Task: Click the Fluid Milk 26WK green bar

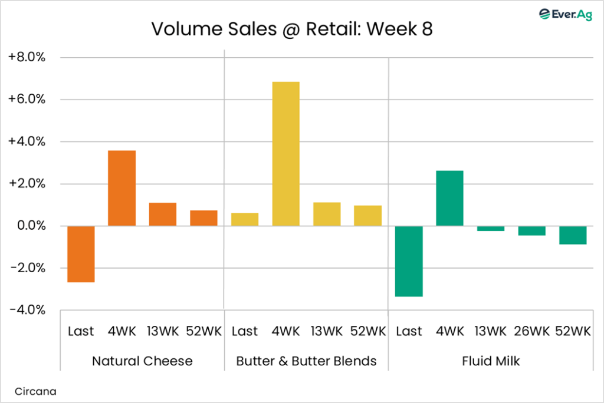Action: coord(532,231)
